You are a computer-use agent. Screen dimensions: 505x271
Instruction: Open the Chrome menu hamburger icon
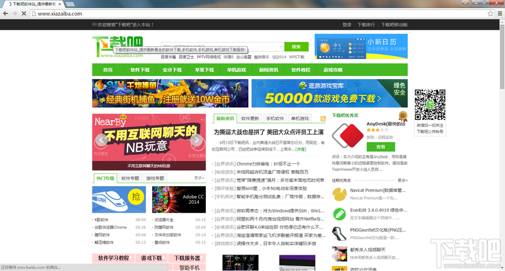(500, 13)
